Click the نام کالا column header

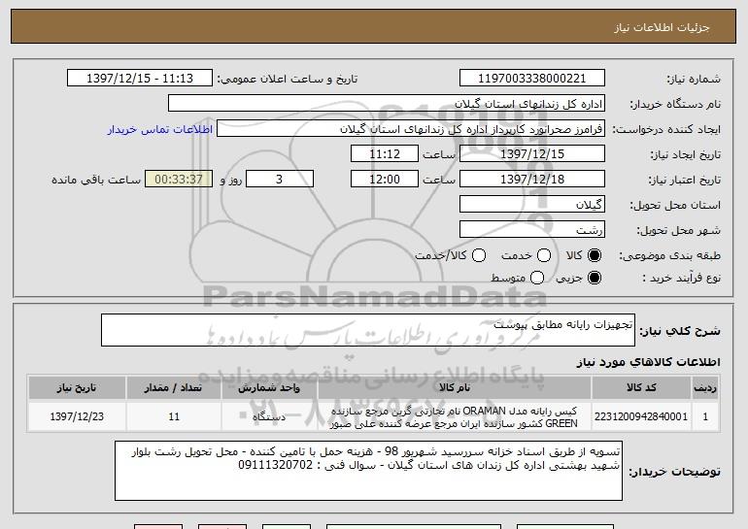455,388
